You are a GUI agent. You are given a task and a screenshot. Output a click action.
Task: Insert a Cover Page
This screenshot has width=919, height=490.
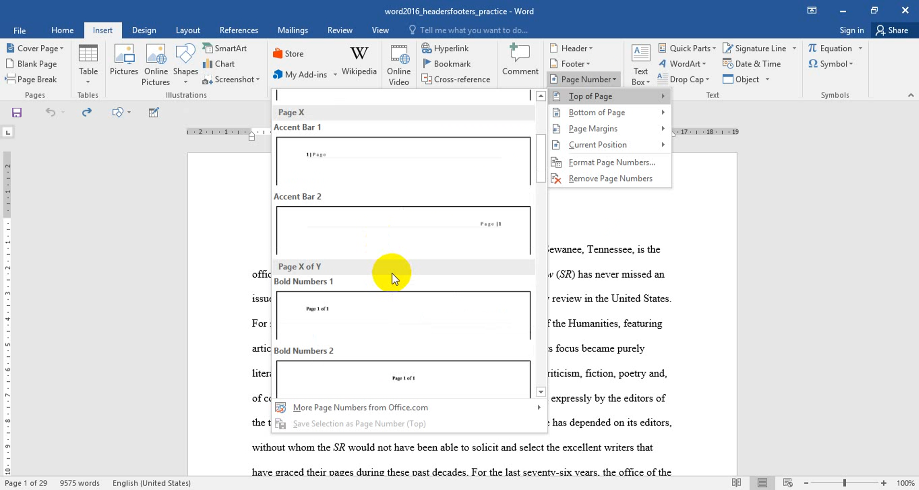click(x=35, y=48)
